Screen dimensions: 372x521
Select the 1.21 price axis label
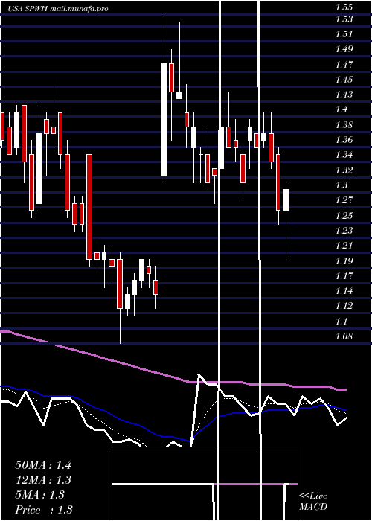tap(344, 245)
